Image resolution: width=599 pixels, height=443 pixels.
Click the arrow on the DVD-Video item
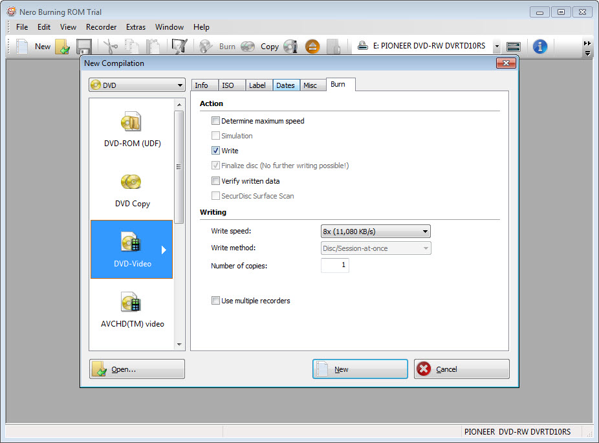pos(164,250)
